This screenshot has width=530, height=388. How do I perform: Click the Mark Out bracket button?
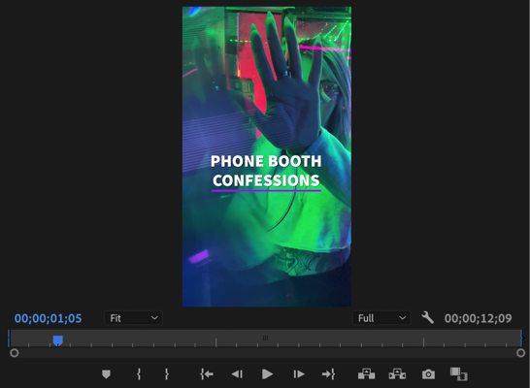166,374
